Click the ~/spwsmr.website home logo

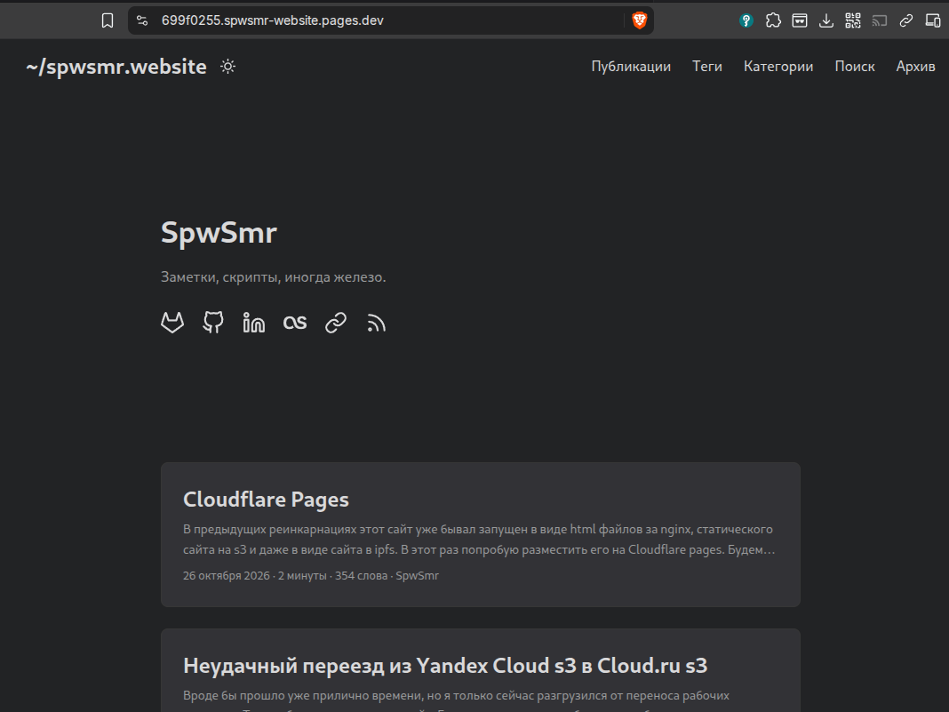[116, 67]
